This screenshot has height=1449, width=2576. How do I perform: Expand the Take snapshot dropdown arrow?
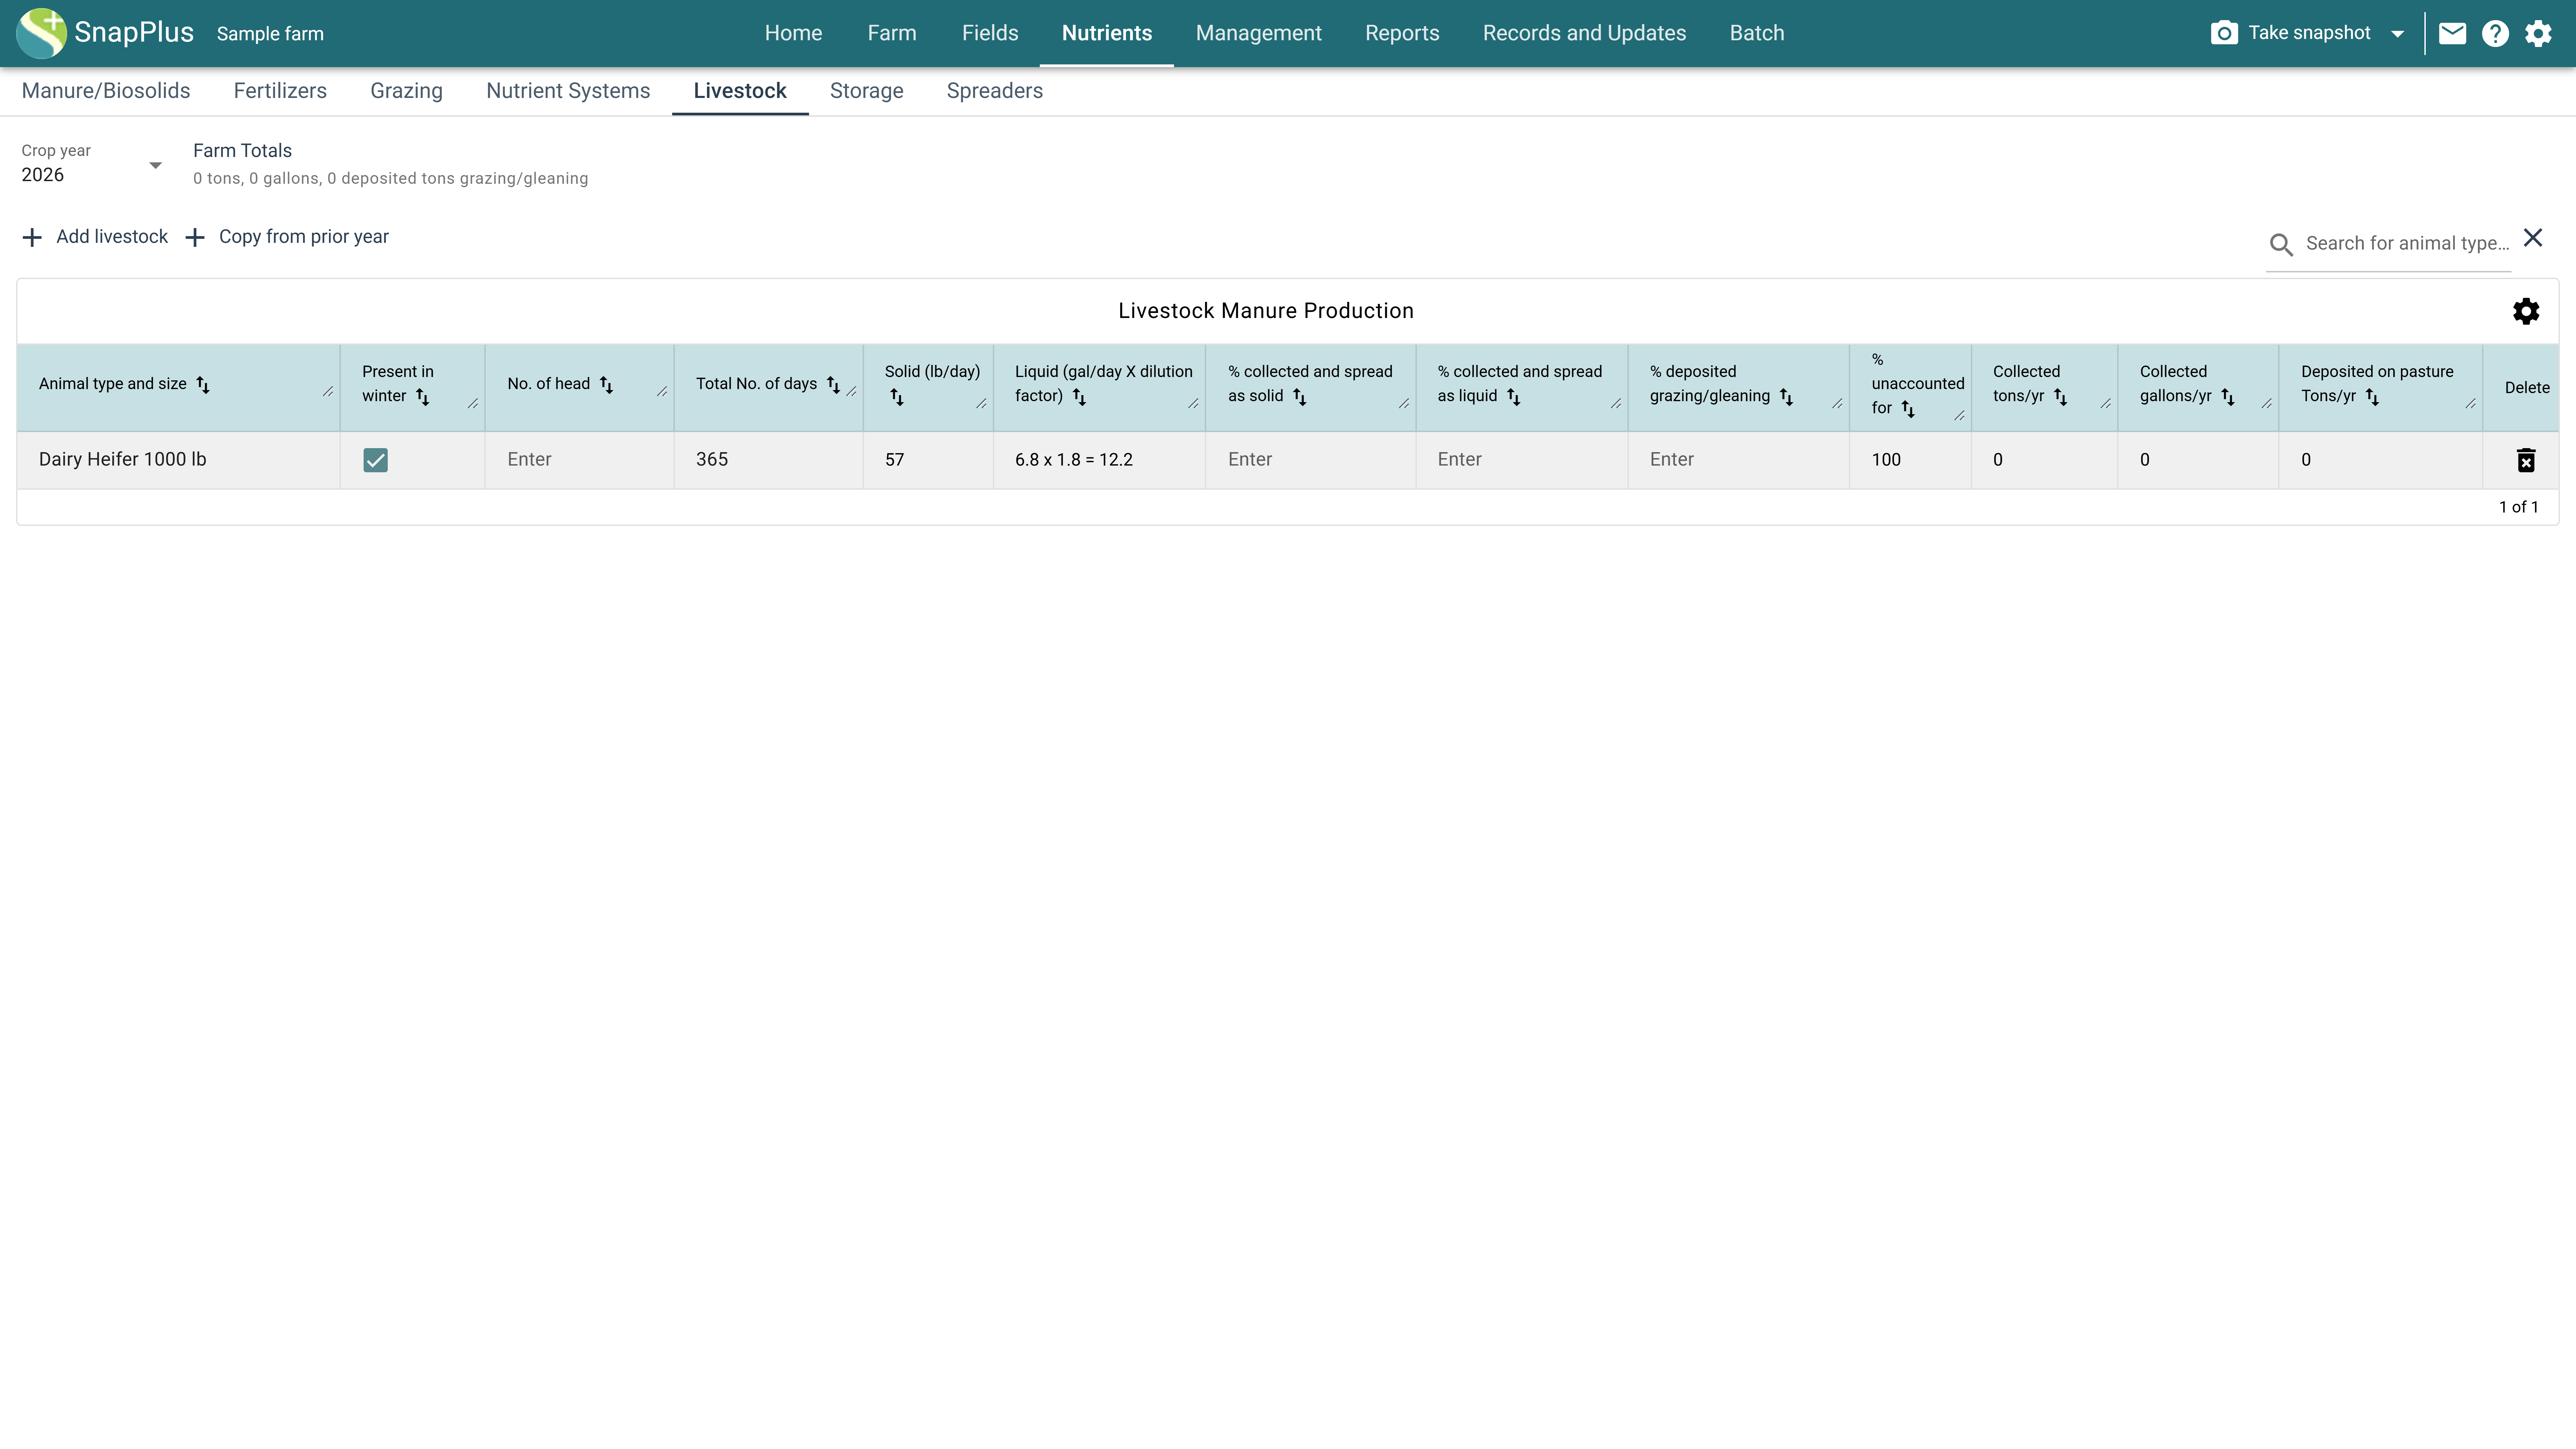coord(2397,34)
